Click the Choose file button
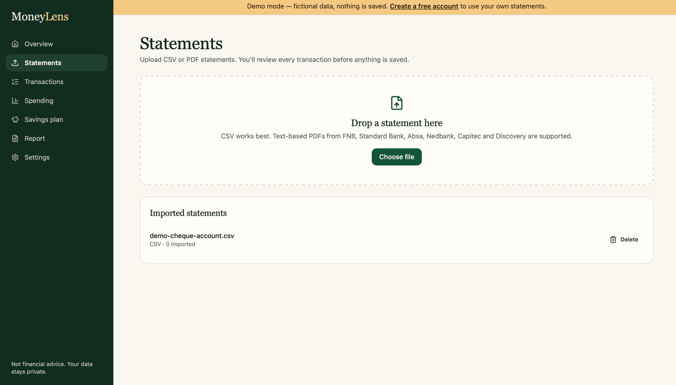Viewport: 676px width, 385px height. pyautogui.click(x=397, y=157)
